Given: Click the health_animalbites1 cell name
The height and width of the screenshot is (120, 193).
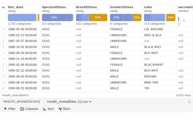Looking at the screenshot, I should (22, 102).
